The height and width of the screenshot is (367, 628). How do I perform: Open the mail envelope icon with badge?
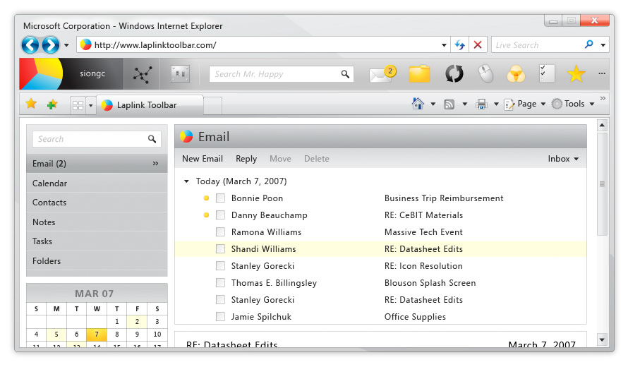click(x=382, y=74)
